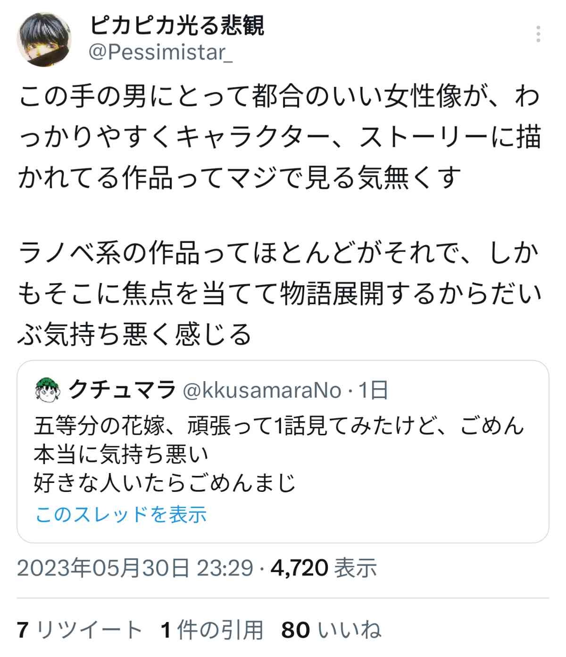The height and width of the screenshot is (657, 566).
Task: Click the paragraph starting ラノベ系の作品
Action: tap(278, 293)
